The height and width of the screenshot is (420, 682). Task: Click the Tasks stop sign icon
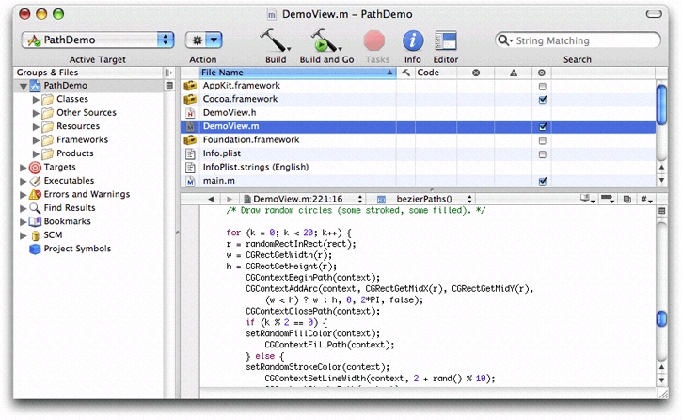click(x=375, y=40)
